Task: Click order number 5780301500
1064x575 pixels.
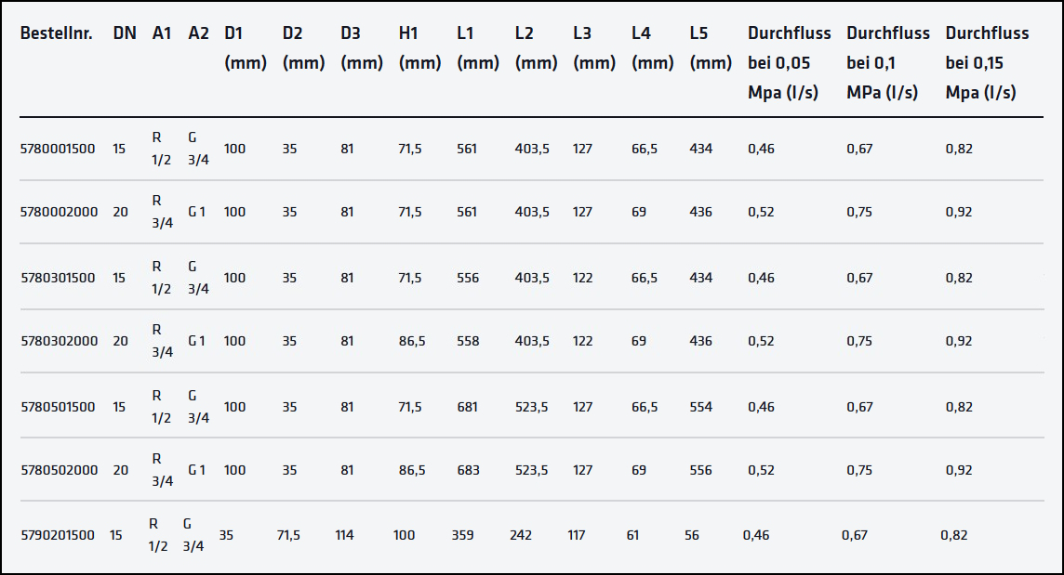Action: pos(58,278)
